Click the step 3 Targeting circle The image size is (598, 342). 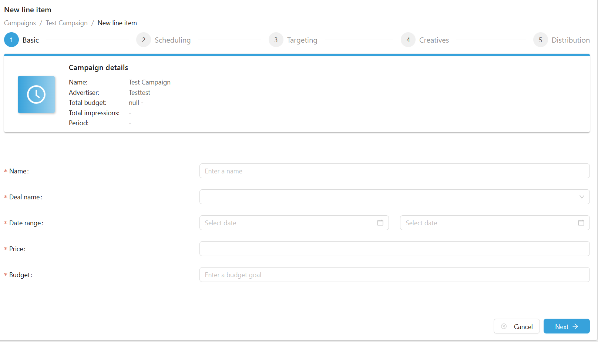pyautogui.click(x=276, y=40)
